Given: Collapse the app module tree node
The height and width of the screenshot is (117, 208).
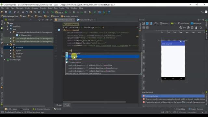Looking at the screenshot, I should (x=5, y=23).
